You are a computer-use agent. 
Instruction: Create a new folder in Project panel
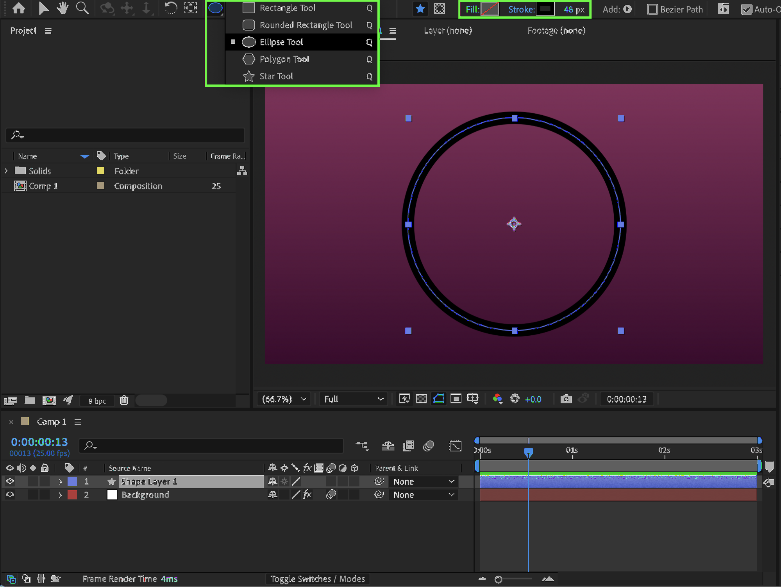tap(30, 400)
